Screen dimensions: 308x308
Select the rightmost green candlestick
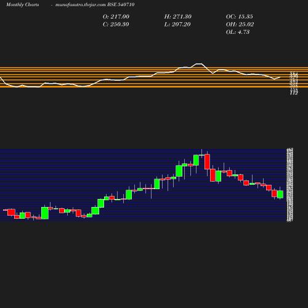click(x=280, y=194)
